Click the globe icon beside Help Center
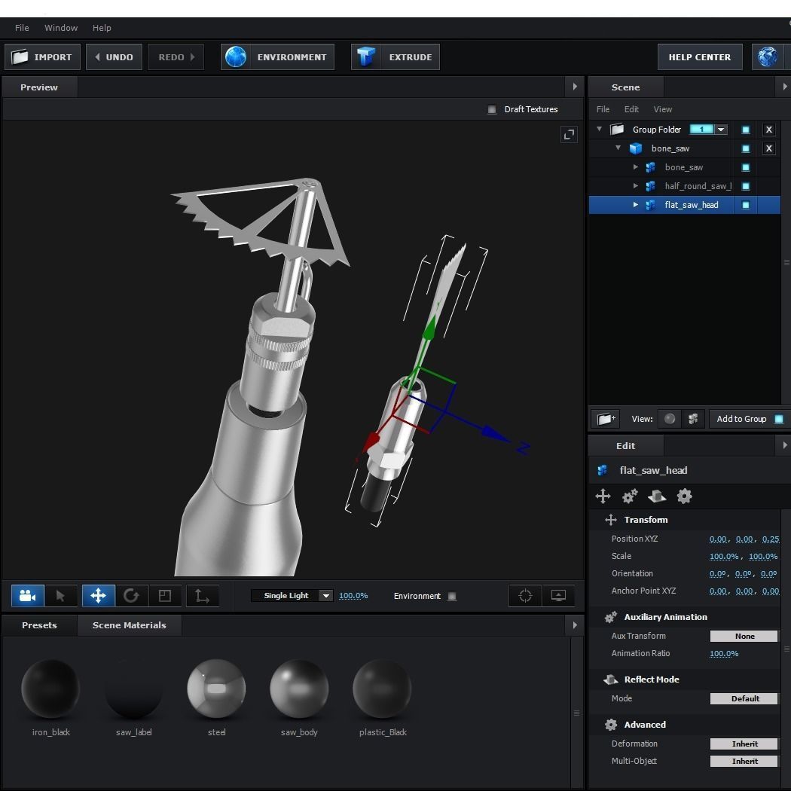 (x=768, y=57)
